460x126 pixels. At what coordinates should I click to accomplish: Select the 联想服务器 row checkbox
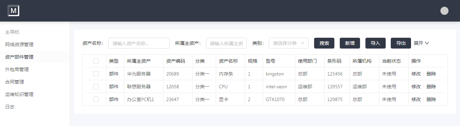pyautogui.click(x=96, y=87)
